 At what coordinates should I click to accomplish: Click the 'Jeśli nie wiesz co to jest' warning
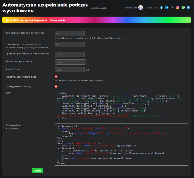click(79, 81)
